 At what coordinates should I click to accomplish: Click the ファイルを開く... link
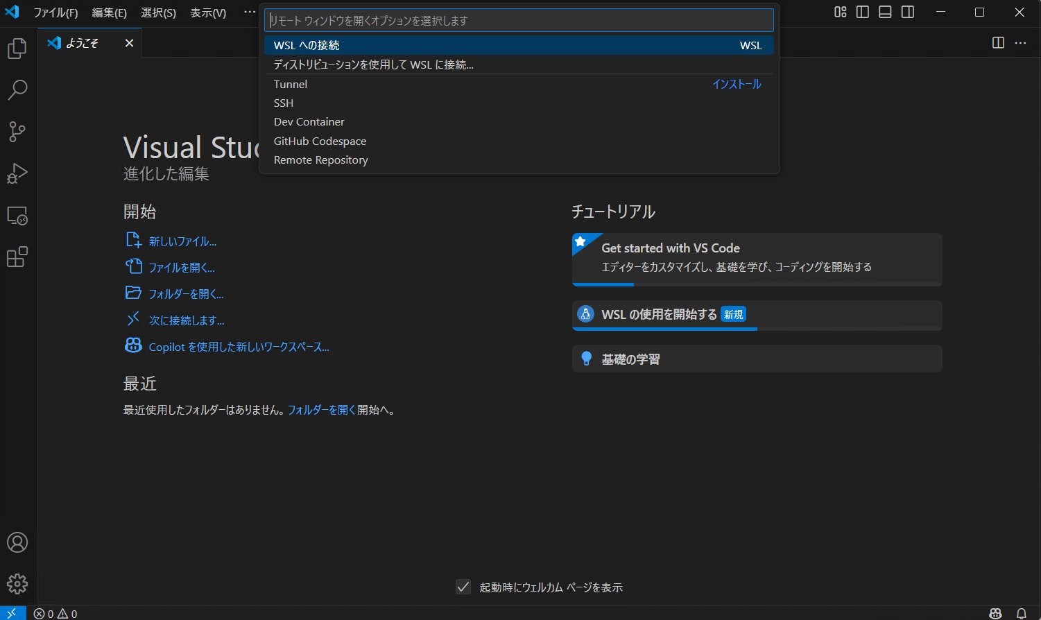(182, 268)
